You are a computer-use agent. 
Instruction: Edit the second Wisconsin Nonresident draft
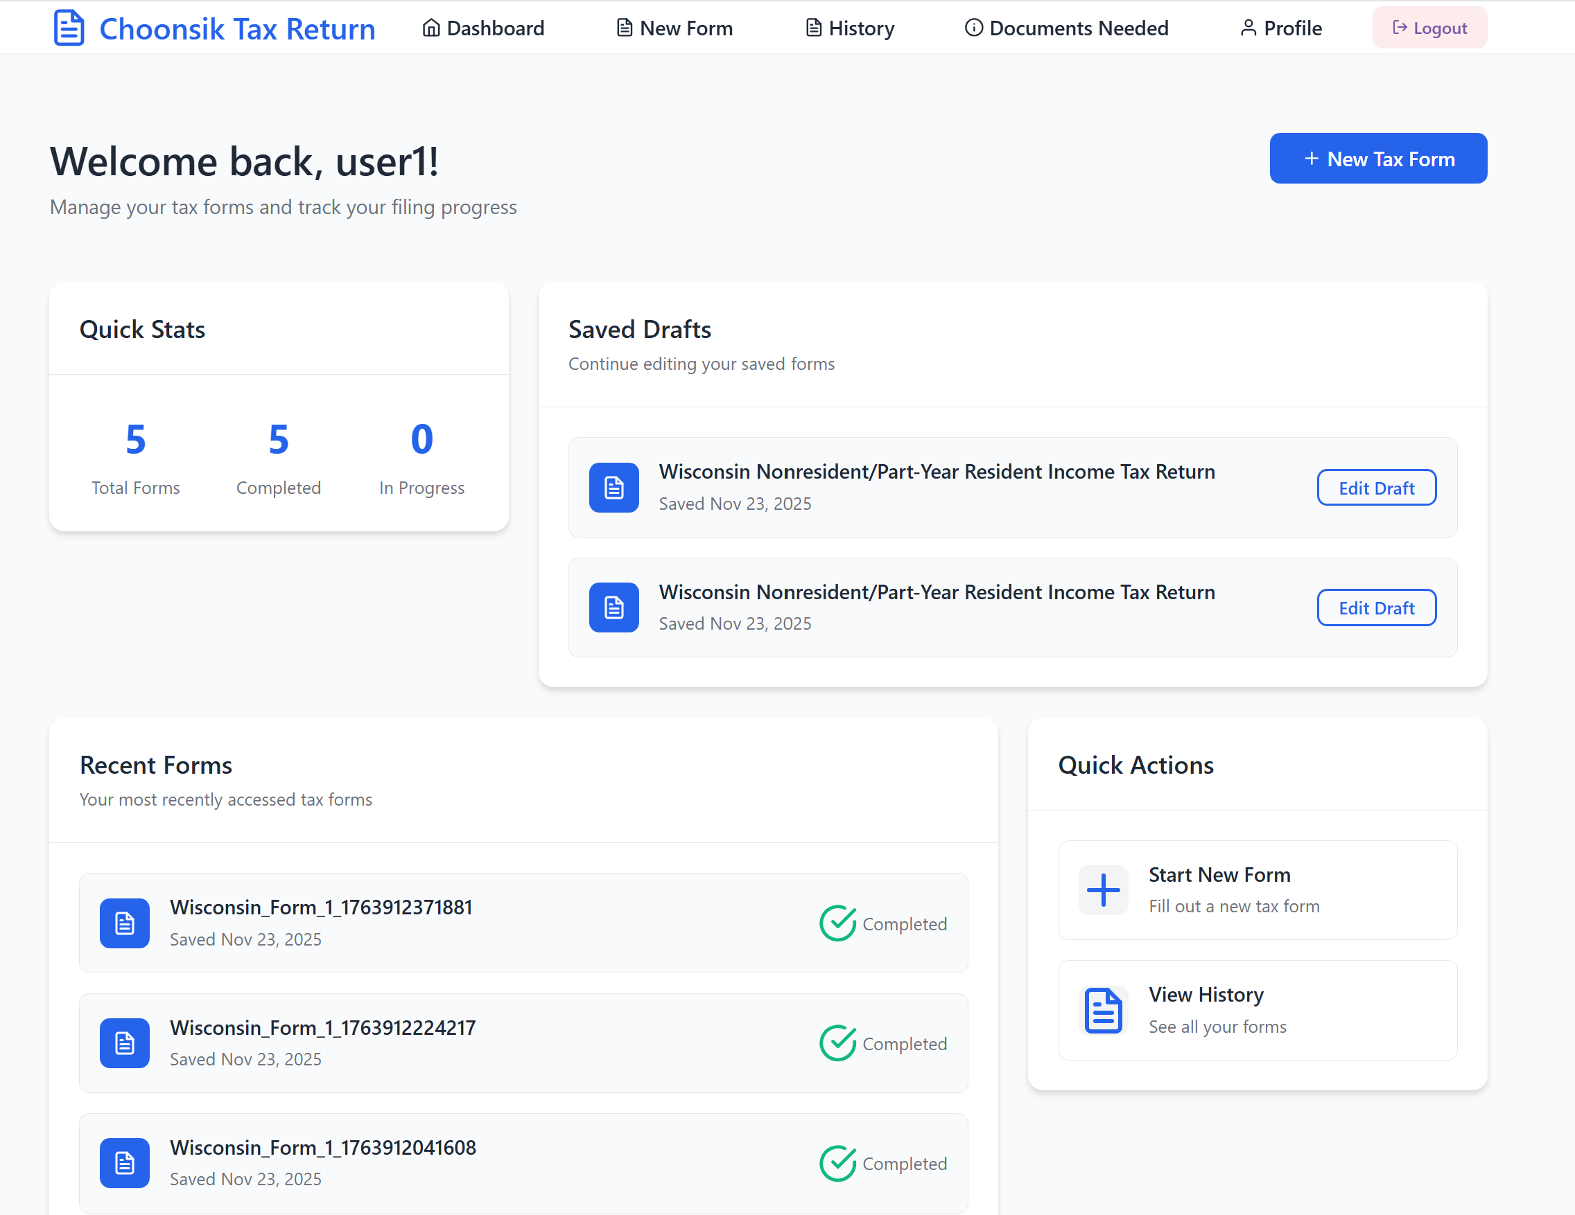pyautogui.click(x=1376, y=608)
